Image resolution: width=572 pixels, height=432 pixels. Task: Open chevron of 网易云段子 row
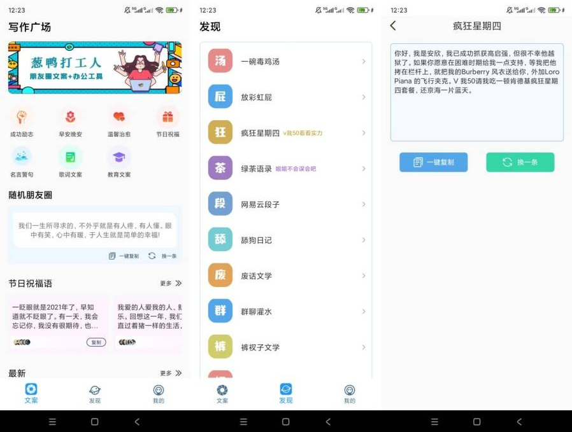pos(363,204)
